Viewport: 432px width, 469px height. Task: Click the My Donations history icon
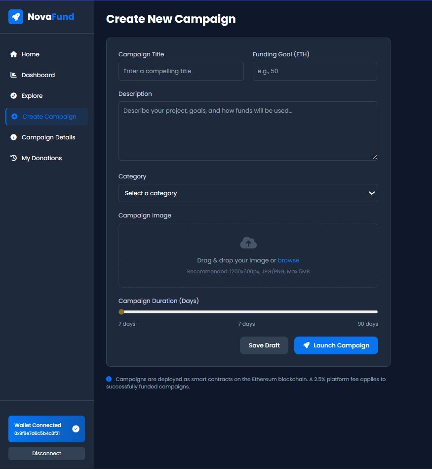pyautogui.click(x=13, y=158)
